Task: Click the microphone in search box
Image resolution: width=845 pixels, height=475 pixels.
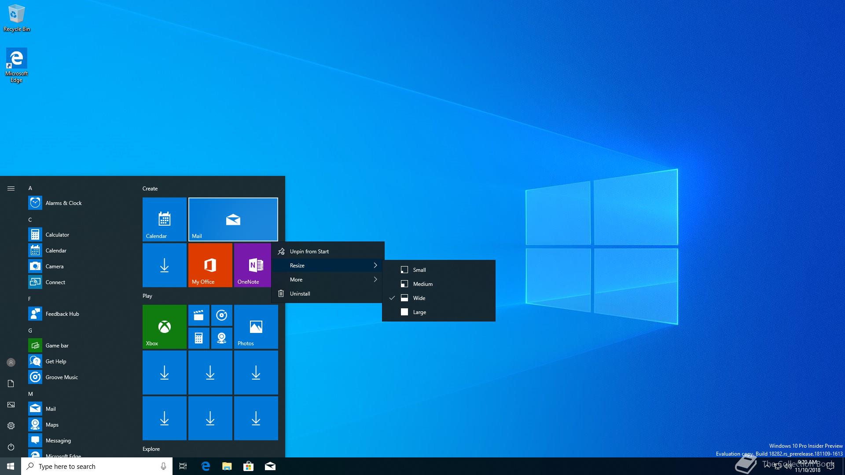Action: 163,466
